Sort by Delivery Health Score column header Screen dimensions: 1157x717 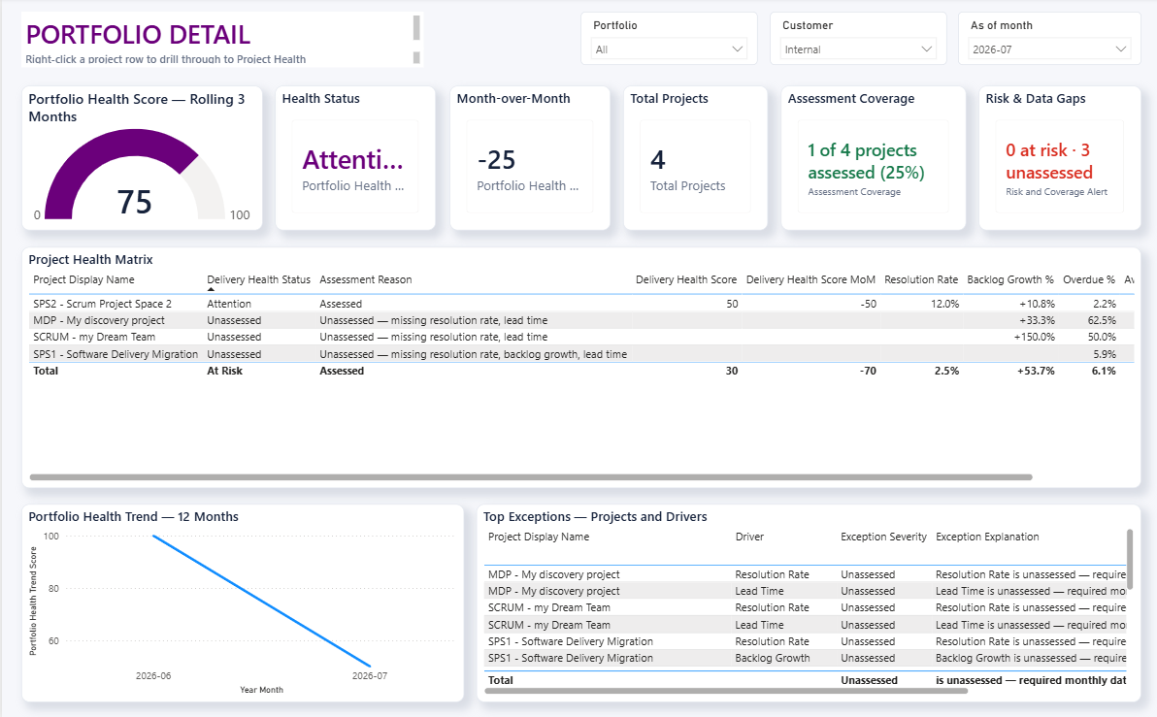tap(685, 279)
